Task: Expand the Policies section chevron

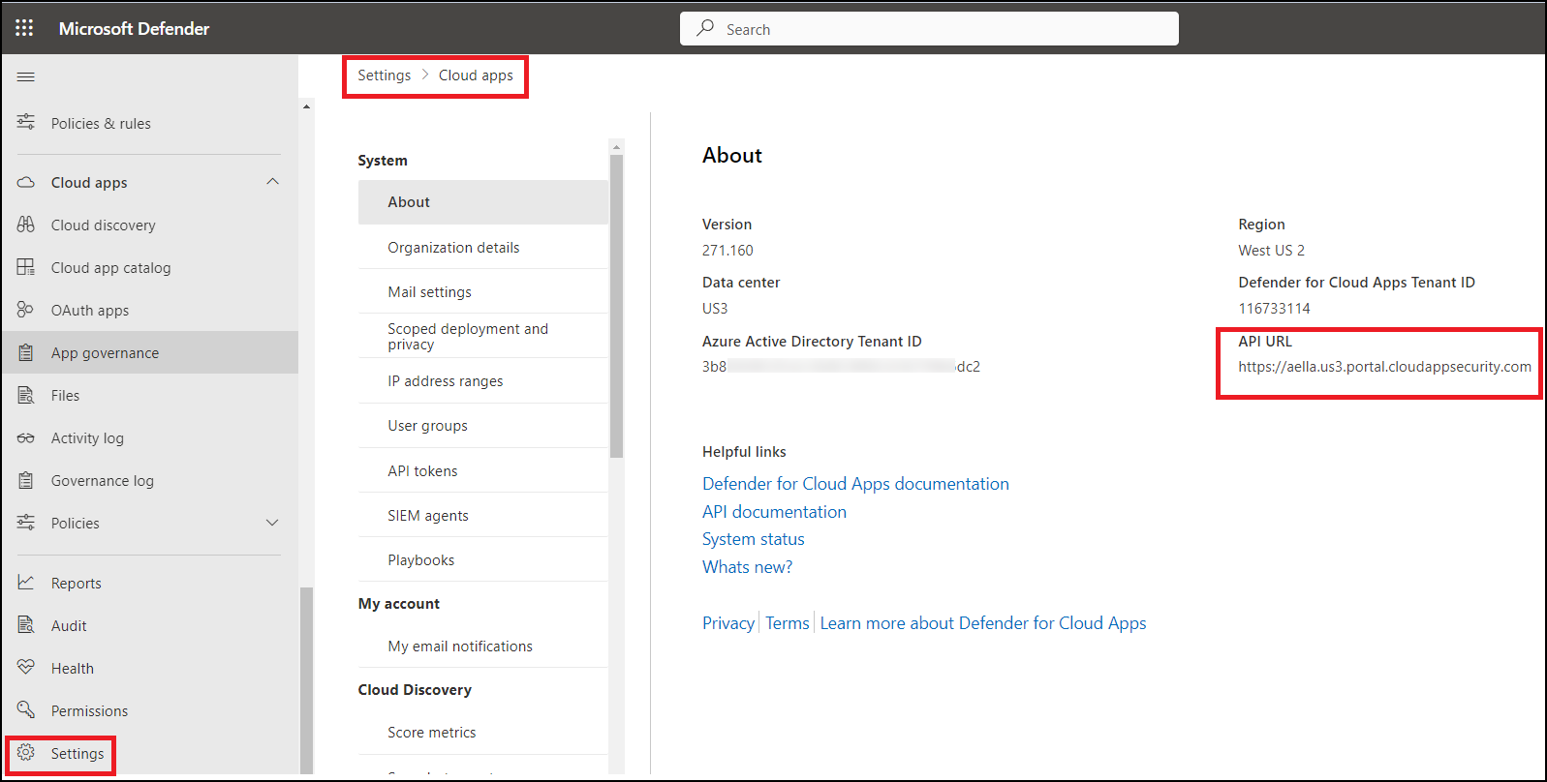Action: coord(272,523)
